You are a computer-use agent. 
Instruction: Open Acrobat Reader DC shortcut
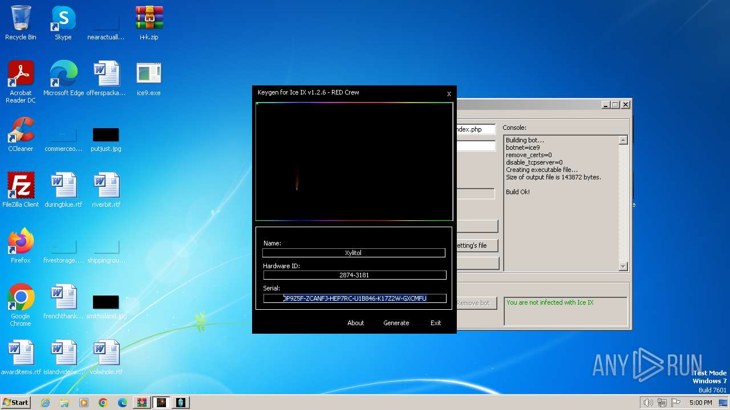(21, 82)
